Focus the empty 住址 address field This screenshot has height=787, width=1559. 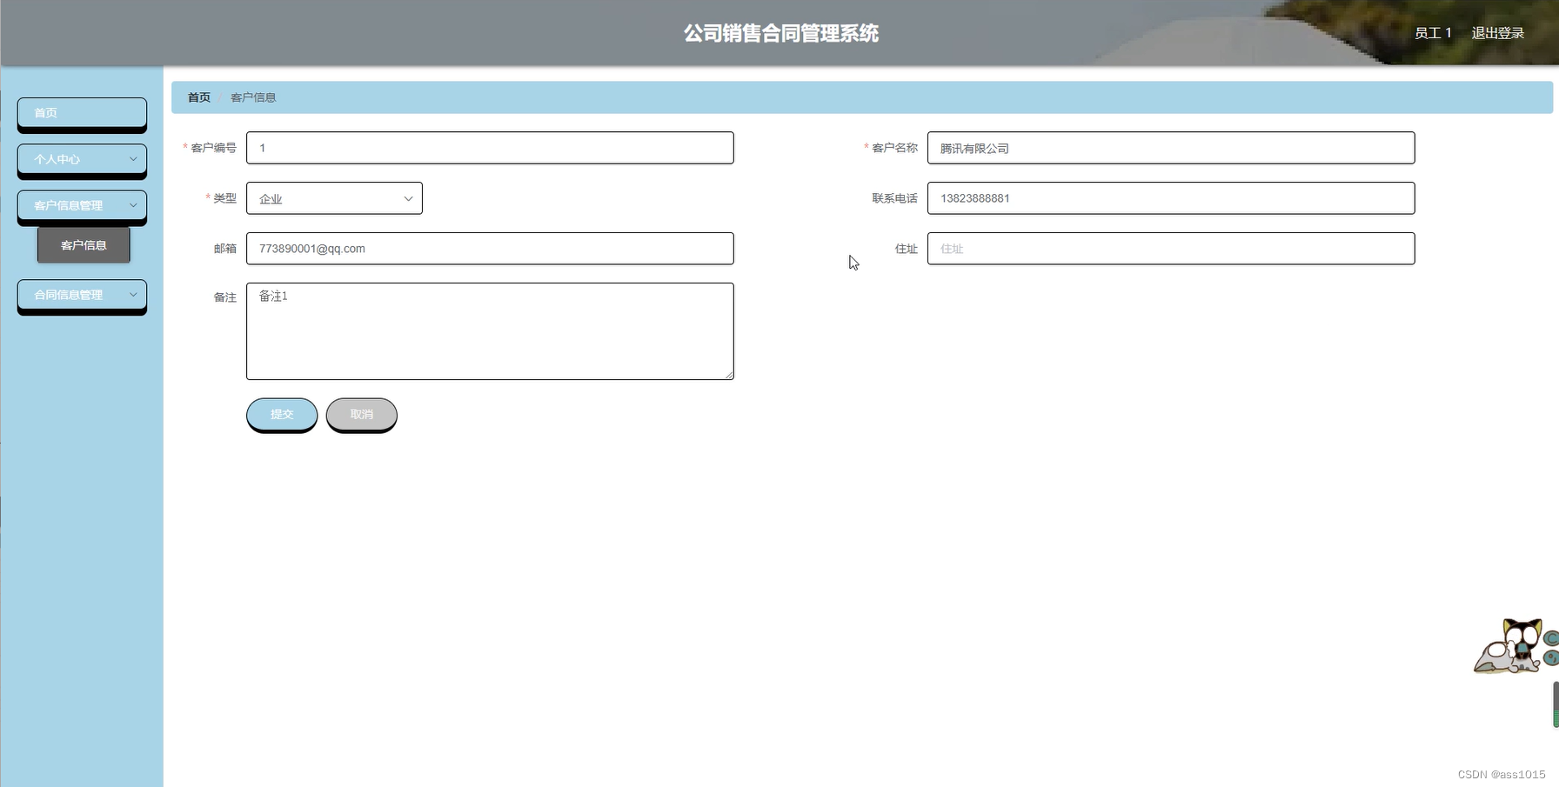coord(1170,249)
